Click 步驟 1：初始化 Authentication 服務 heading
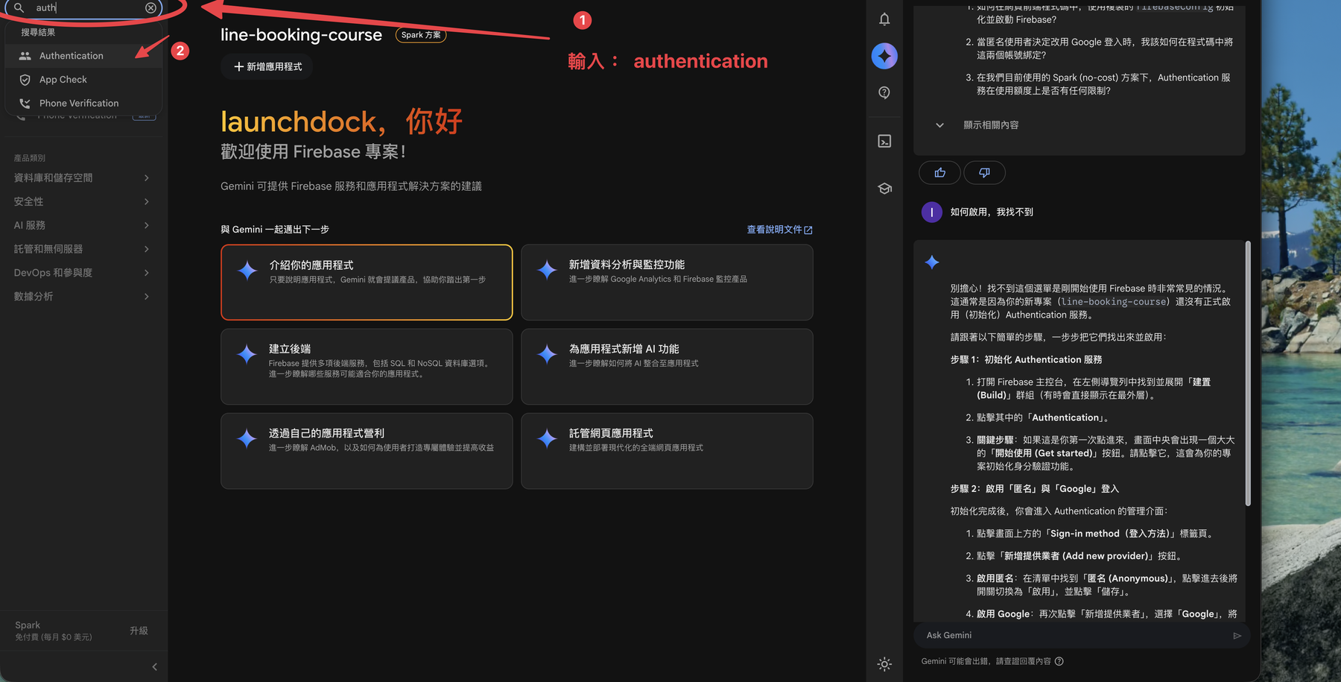The height and width of the screenshot is (682, 1341). [x=1026, y=359]
